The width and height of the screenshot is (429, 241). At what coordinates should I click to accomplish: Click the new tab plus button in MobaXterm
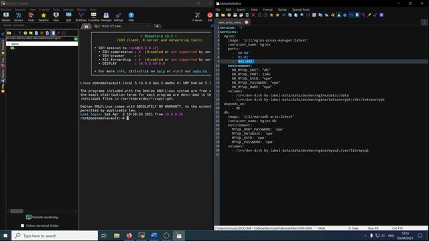pos(158,26)
